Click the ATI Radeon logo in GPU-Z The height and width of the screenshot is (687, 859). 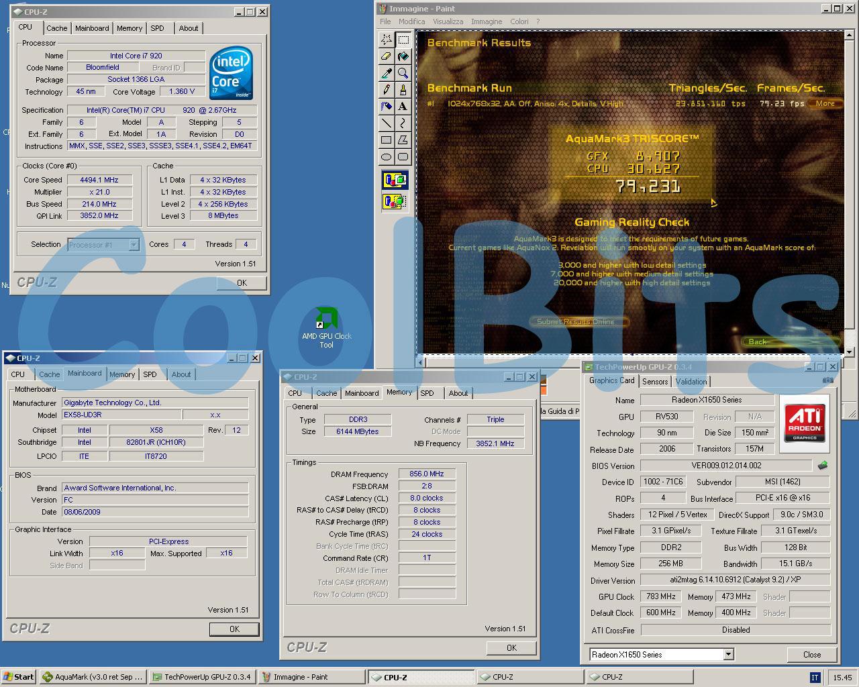[x=805, y=422]
